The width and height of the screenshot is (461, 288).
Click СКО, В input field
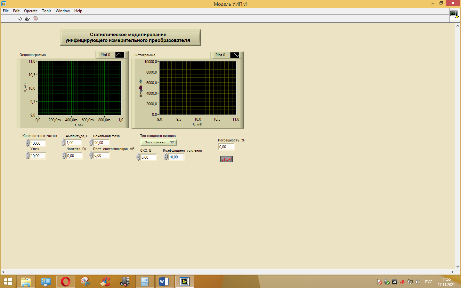point(149,157)
